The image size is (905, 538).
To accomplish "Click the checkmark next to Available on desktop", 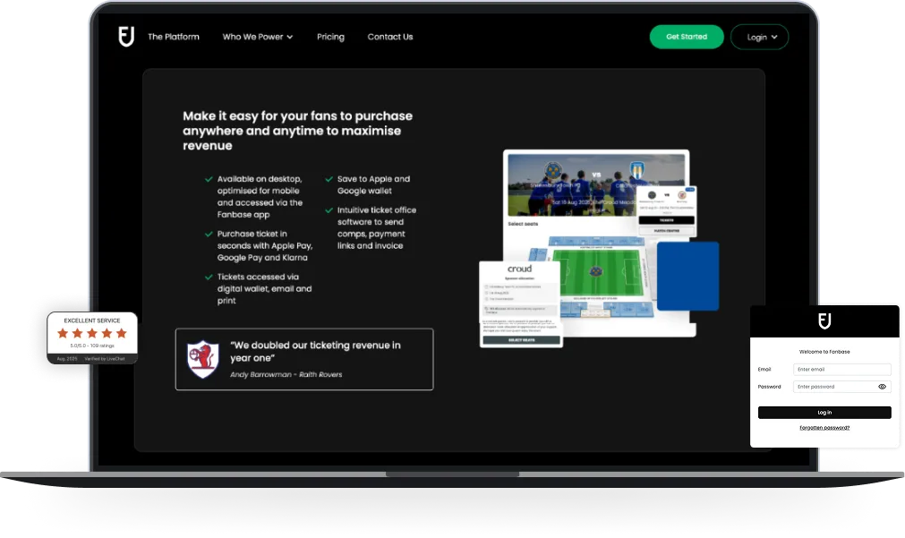I will tap(209, 179).
